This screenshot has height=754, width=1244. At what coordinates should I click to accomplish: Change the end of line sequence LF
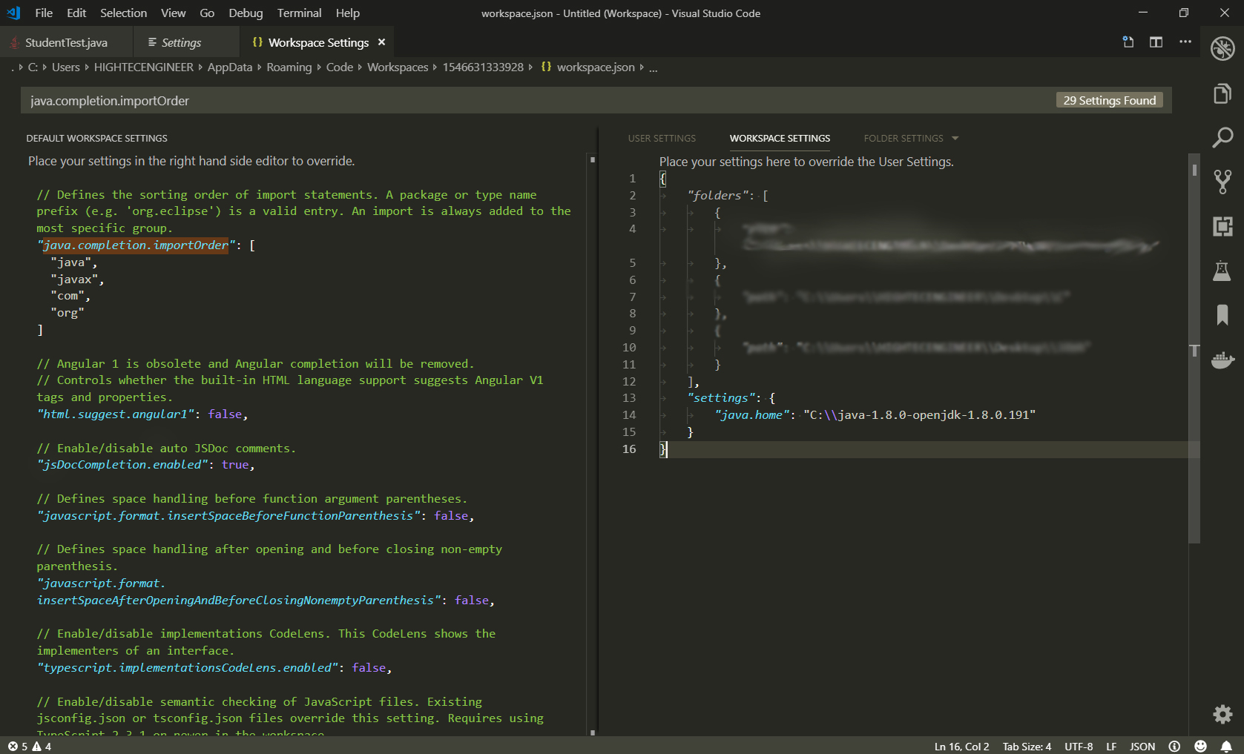coord(1111,747)
